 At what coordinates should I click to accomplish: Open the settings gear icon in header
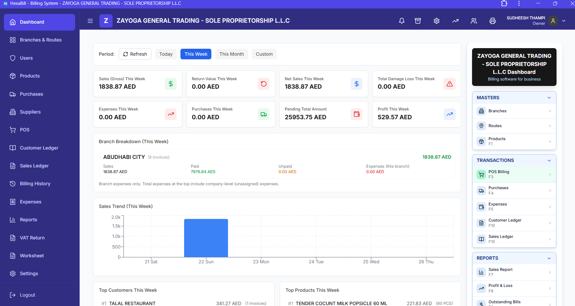click(x=437, y=21)
